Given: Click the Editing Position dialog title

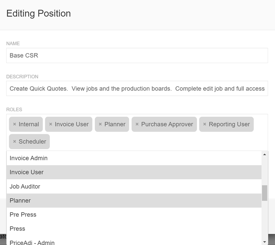Looking at the screenshot, I should (39, 13).
